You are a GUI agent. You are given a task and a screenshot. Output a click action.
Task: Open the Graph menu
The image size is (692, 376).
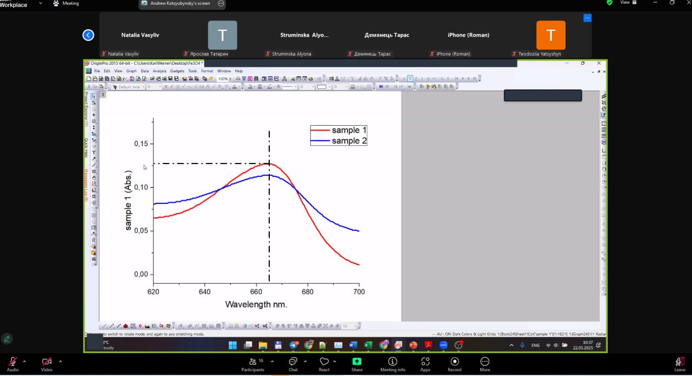tap(131, 71)
